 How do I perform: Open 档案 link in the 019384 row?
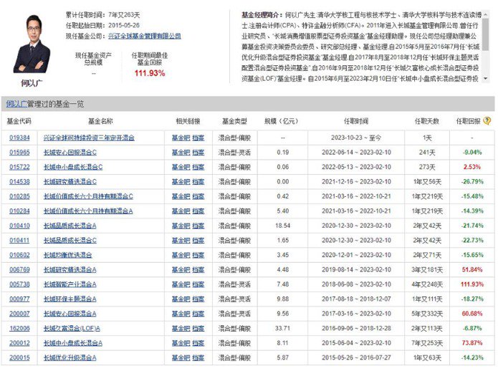pos(198,138)
